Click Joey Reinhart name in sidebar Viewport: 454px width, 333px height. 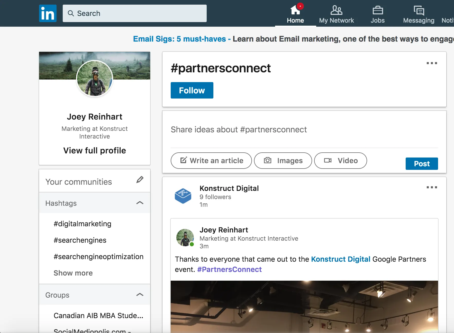pos(95,117)
